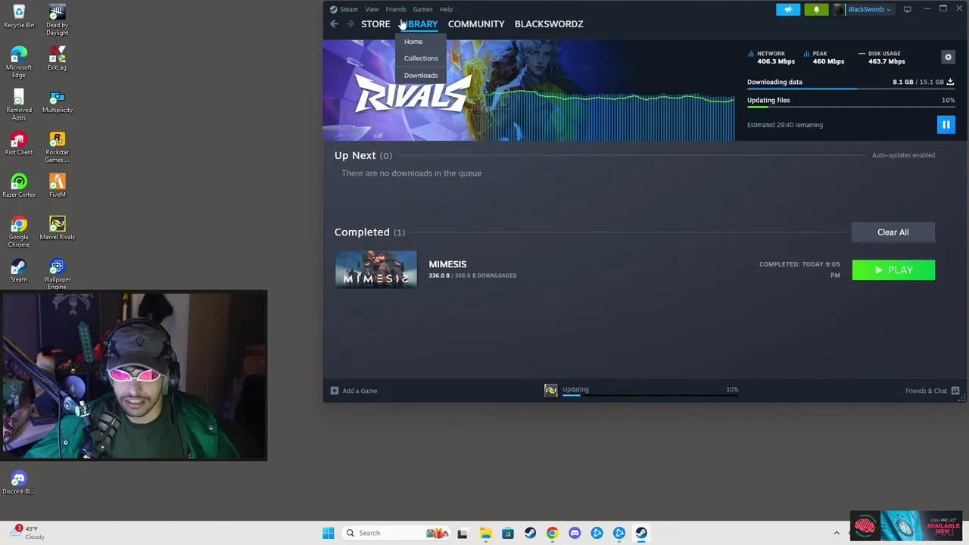Click the PEAK 460 Mbps statistic
The image size is (969, 545).
(x=824, y=58)
